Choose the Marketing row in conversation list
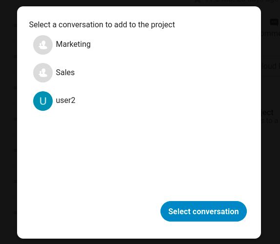This screenshot has width=280, height=244. pos(139,45)
